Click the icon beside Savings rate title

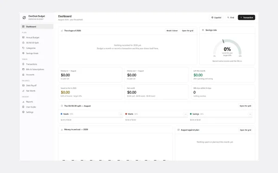203,30
